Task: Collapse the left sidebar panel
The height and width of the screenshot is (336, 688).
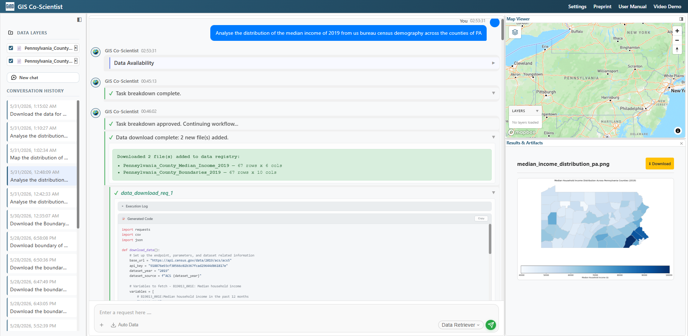Action: pyautogui.click(x=79, y=20)
